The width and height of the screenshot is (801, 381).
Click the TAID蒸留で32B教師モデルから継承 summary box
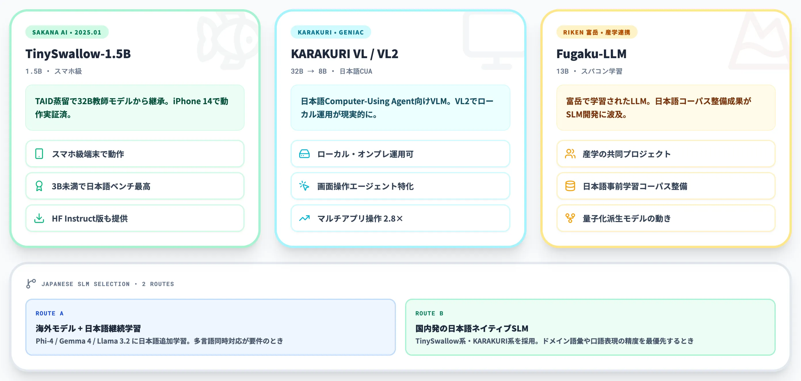coord(135,108)
